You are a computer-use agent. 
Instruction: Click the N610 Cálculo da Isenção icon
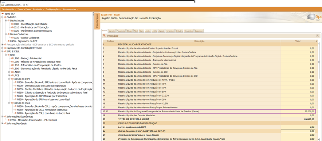(16, 93)
